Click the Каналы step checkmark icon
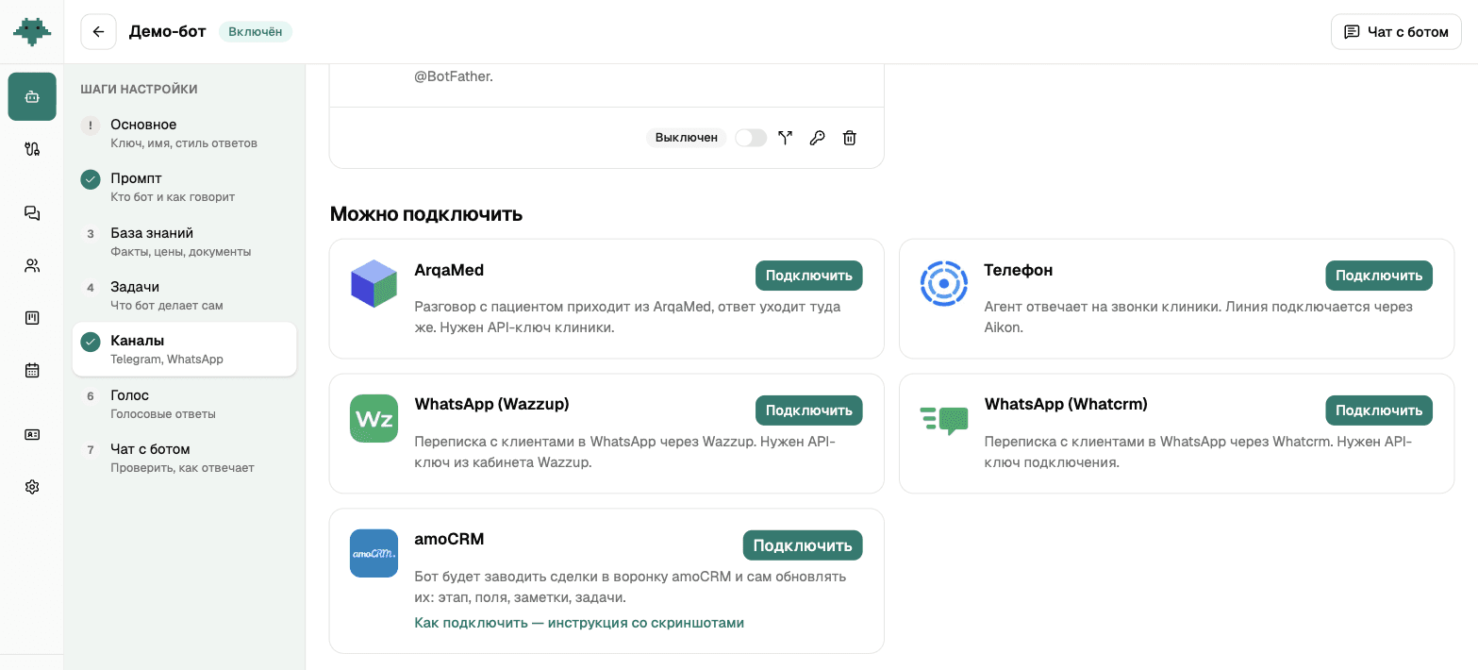The width and height of the screenshot is (1478, 670). pyautogui.click(x=91, y=342)
